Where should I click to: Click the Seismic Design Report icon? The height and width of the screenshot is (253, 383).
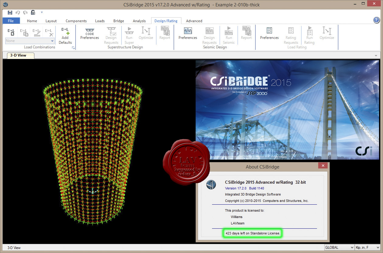(246, 33)
